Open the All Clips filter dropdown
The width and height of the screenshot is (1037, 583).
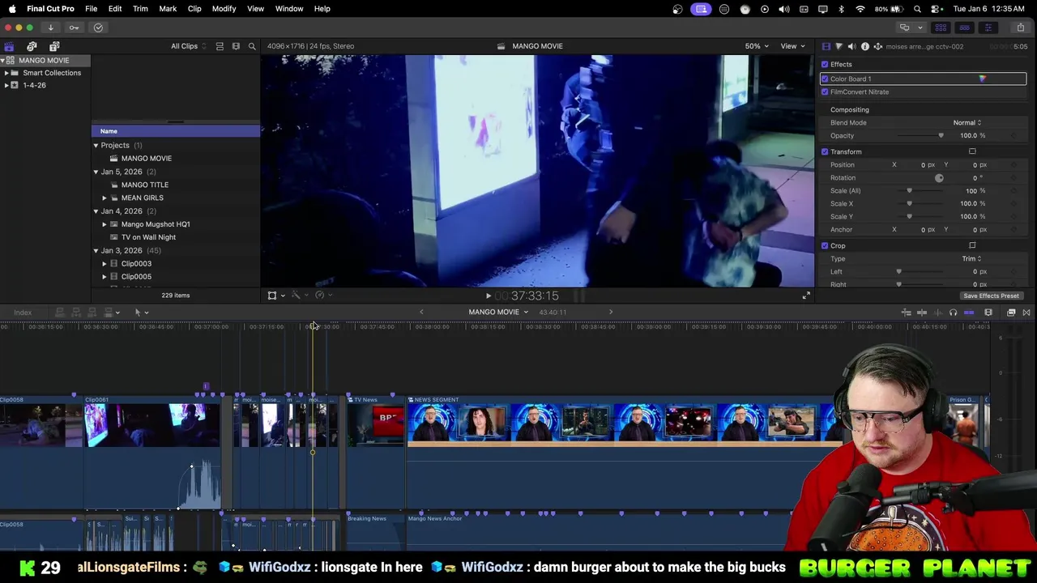pos(189,46)
